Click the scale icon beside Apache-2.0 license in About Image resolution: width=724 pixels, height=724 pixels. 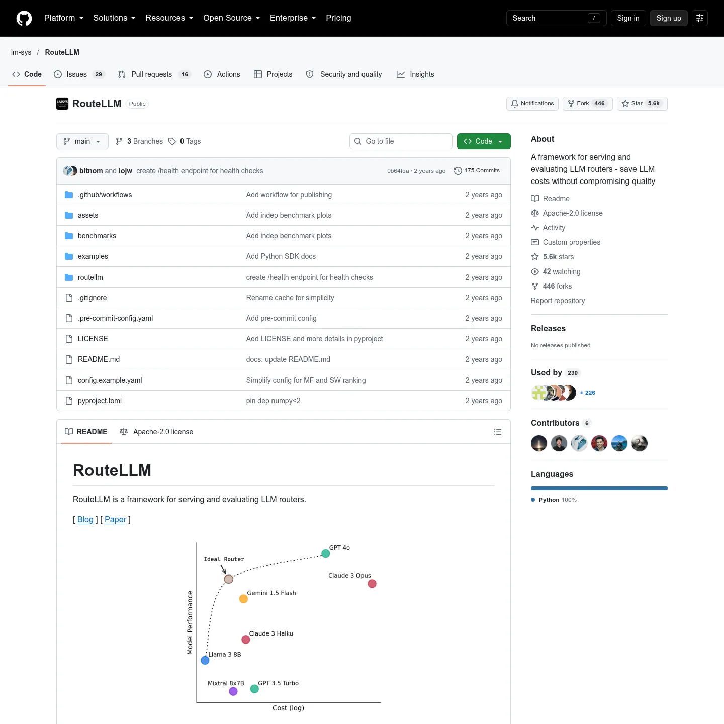tap(535, 213)
